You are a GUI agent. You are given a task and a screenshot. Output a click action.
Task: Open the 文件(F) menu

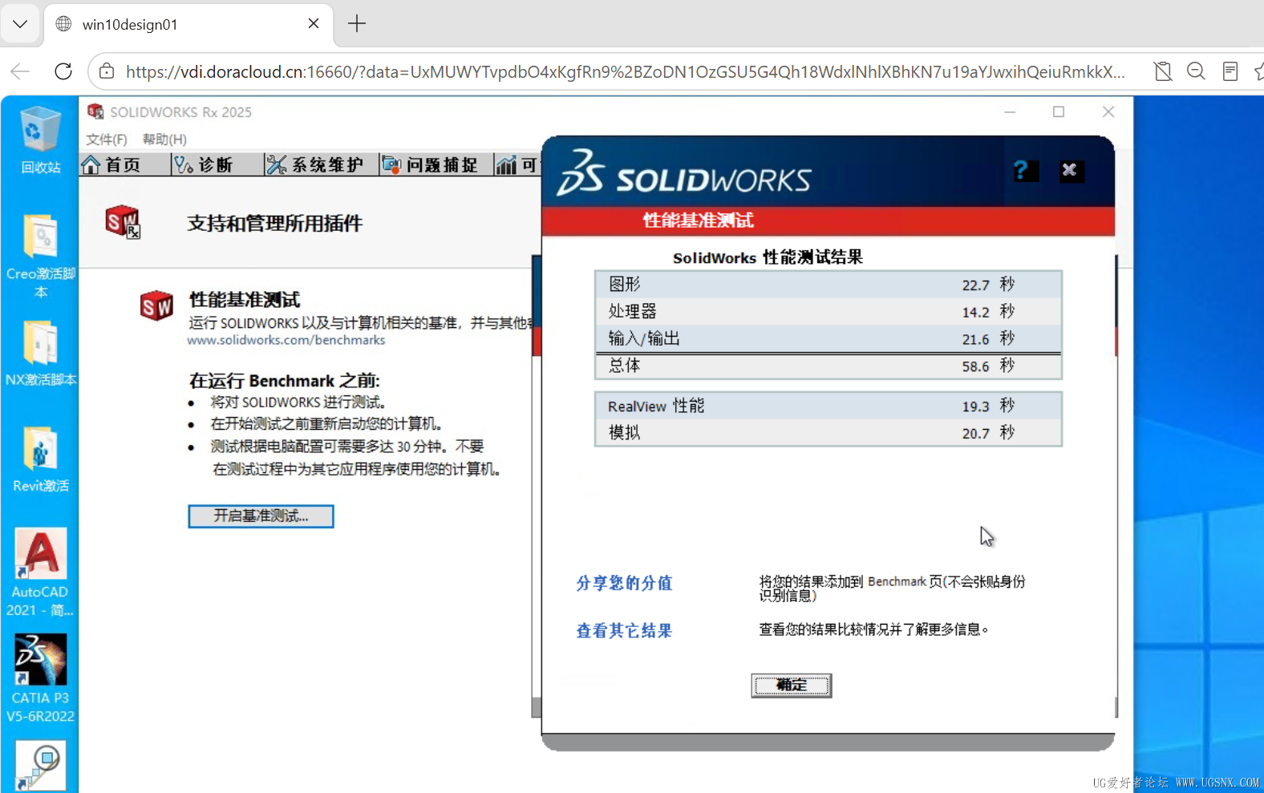tap(107, 140)
